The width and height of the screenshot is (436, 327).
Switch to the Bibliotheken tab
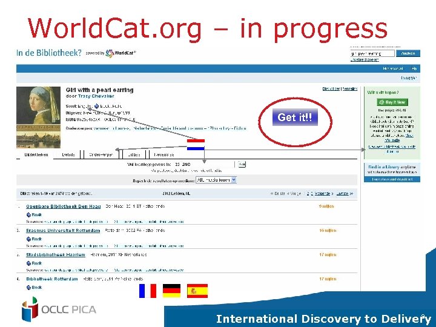tap(36, 154)
